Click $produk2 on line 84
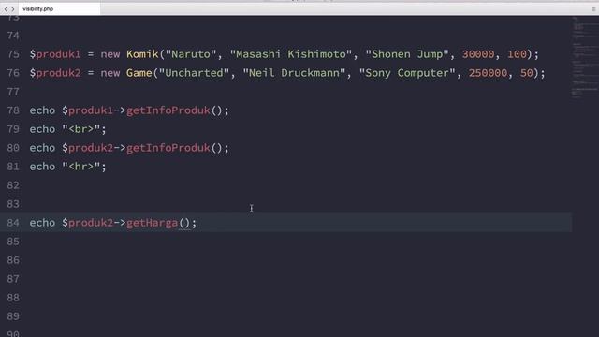This screenshot has height=337, width=599. (87, 223)
